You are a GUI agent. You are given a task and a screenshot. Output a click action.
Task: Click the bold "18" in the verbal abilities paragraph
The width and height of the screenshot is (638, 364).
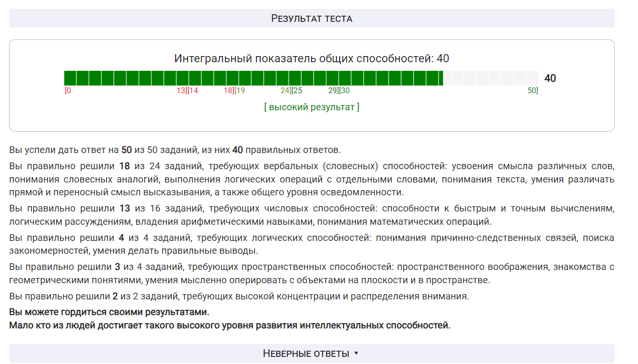coord(124,166)
